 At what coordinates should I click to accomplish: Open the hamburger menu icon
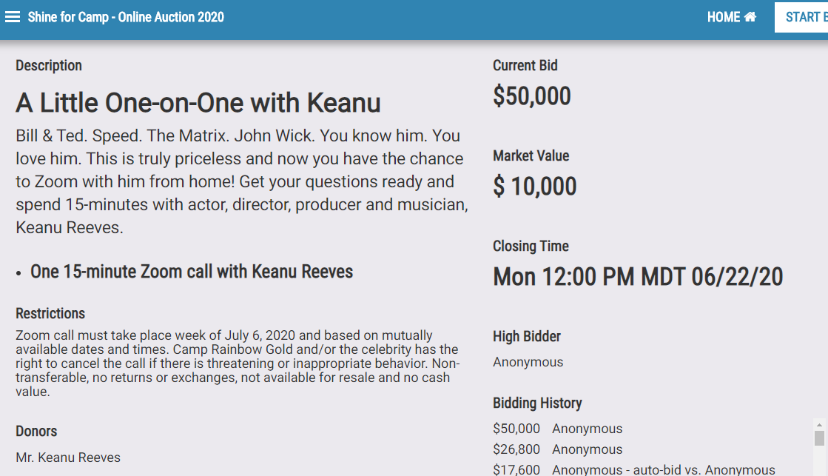tap(13, 17)
